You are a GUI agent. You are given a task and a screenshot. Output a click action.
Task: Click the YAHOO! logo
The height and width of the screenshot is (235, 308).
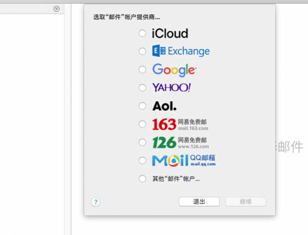(x=171, y=88)
